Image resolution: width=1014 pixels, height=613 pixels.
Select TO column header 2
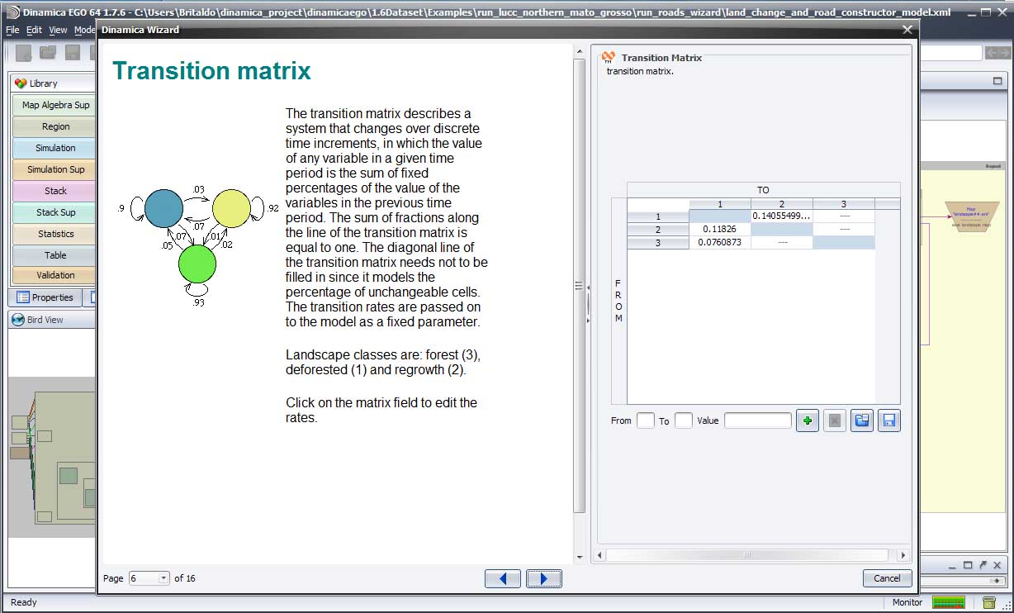click(x=782, y=204)
